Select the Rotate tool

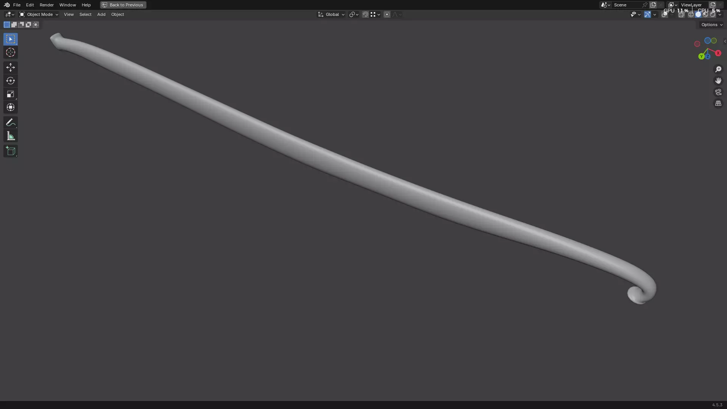[x=11, y=81]
